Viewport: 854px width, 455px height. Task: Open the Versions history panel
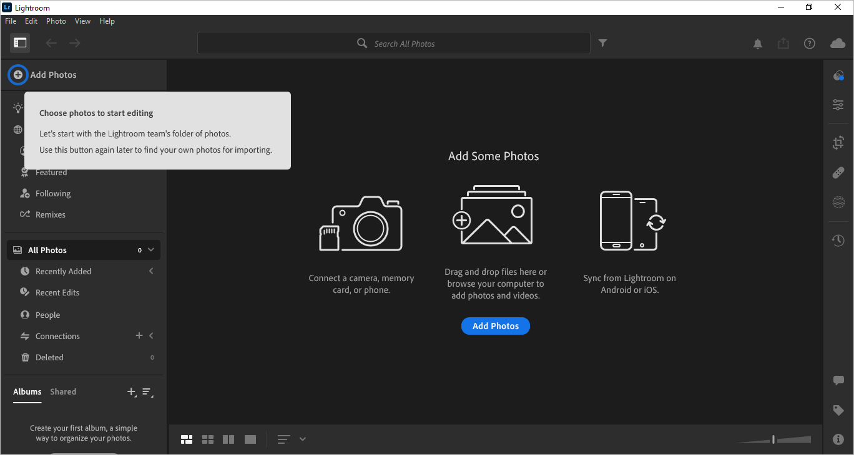pyautogui.click(x=838, y=240)
